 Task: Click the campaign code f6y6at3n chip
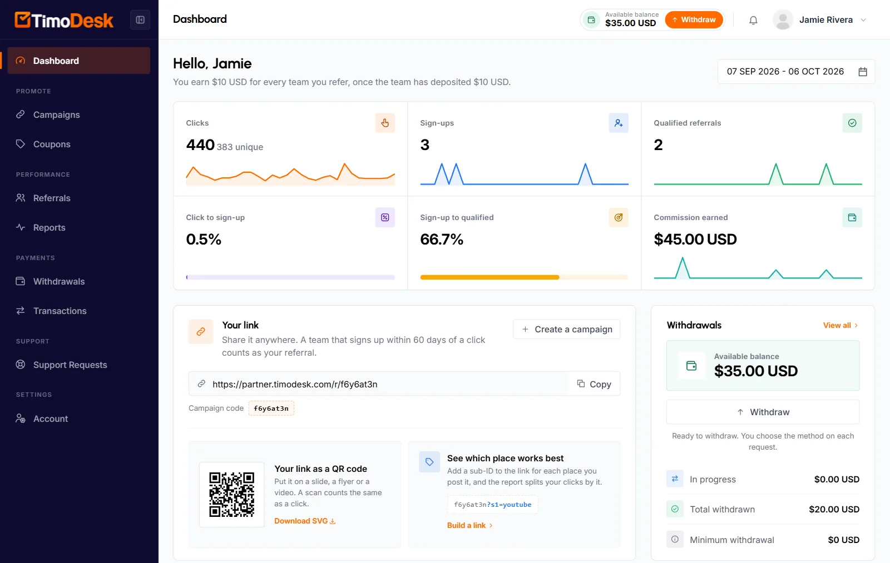tap(271, 408)
